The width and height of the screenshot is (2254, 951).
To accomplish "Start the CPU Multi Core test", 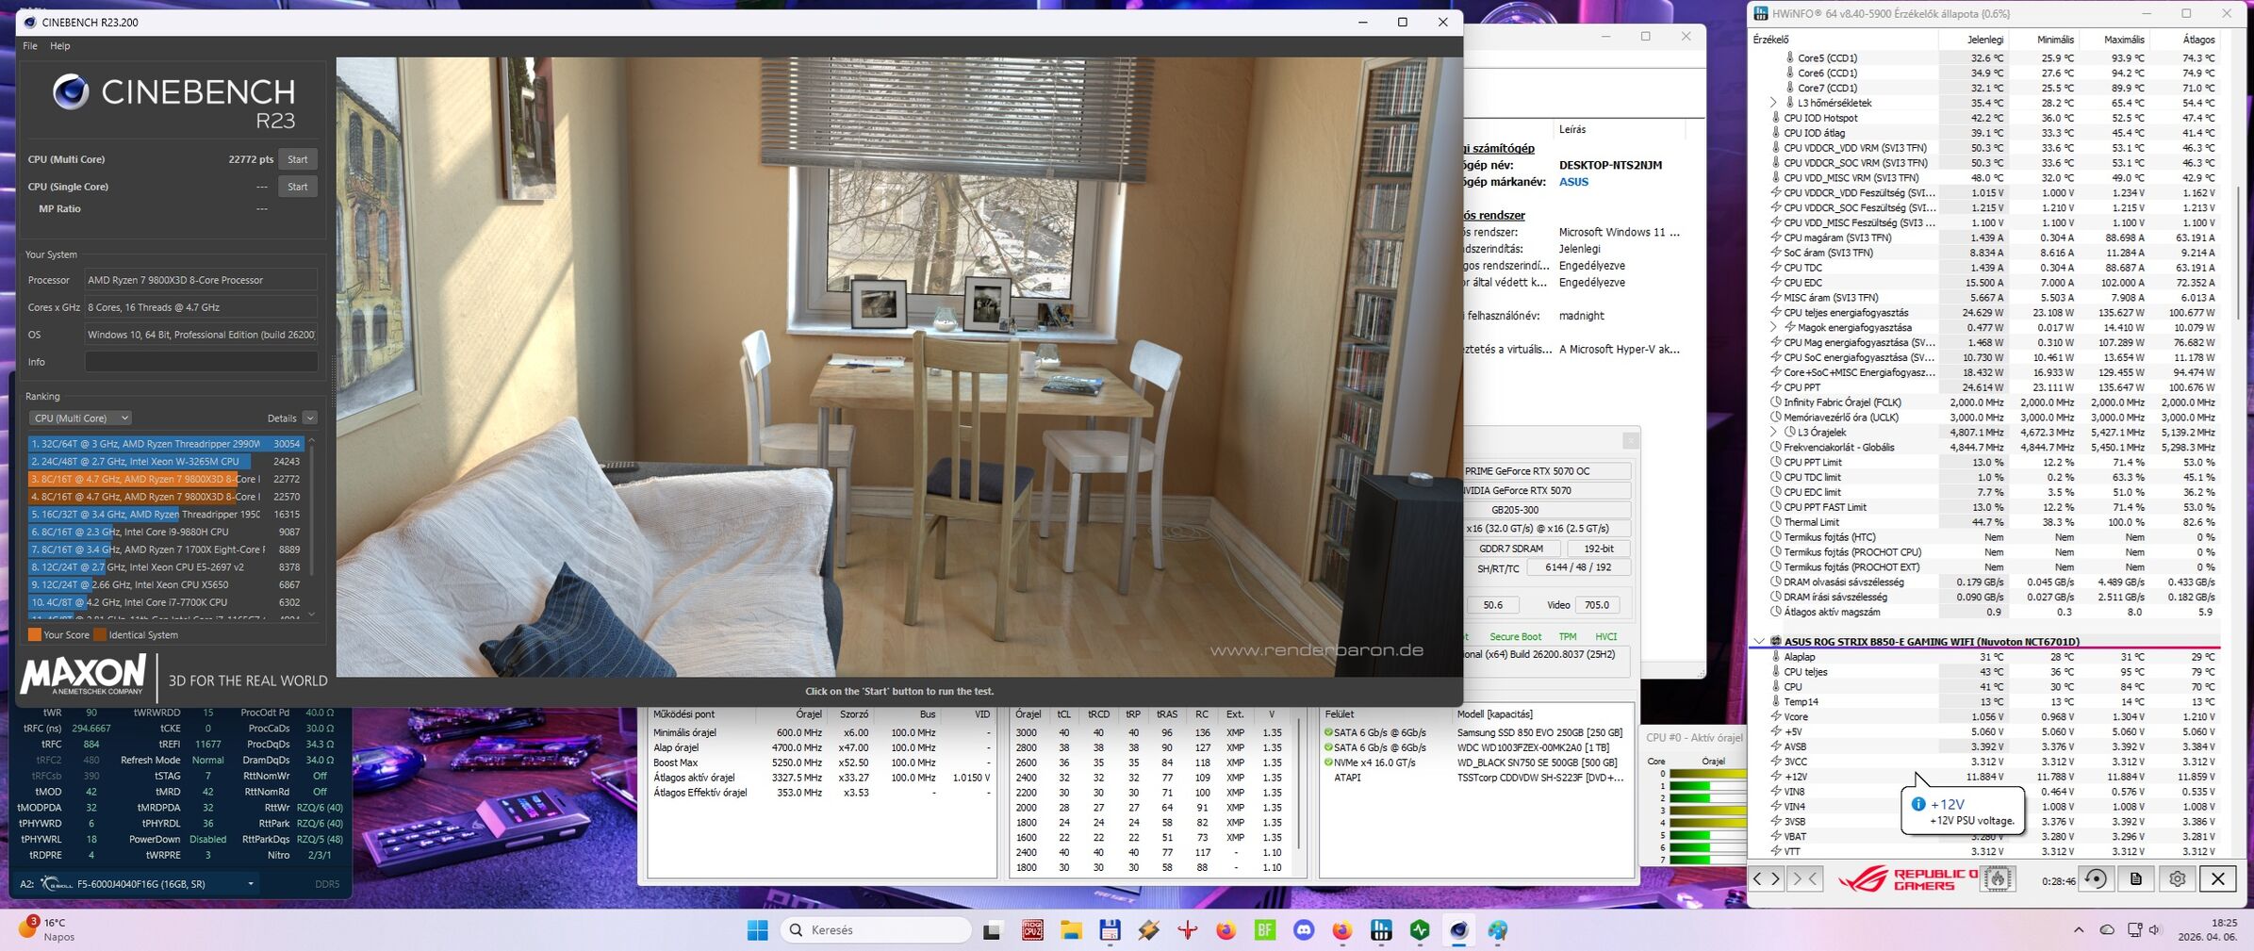I will tap(297, 159).
